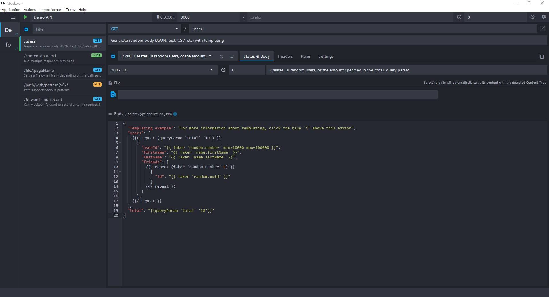Open blue templating info icon
Screen dimensions: 549x297
point(175,114)
